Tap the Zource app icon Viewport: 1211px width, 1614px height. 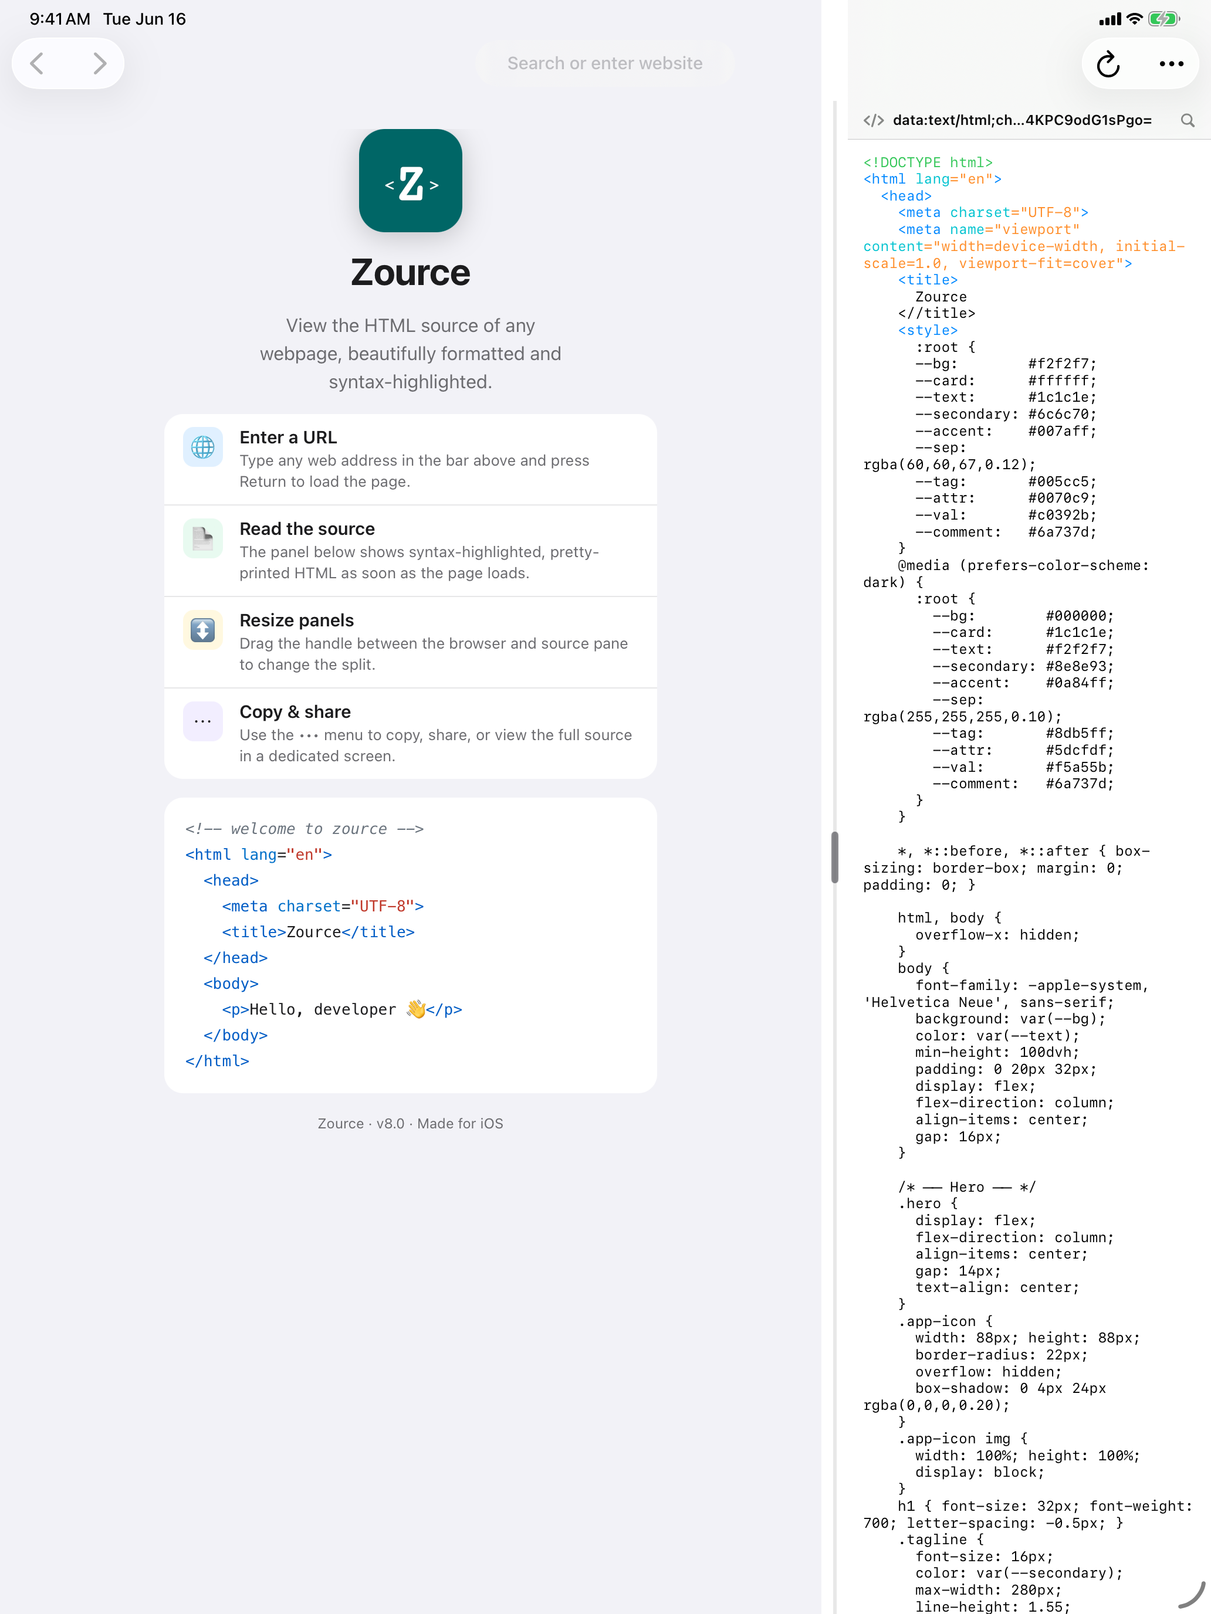coord(410,181)
